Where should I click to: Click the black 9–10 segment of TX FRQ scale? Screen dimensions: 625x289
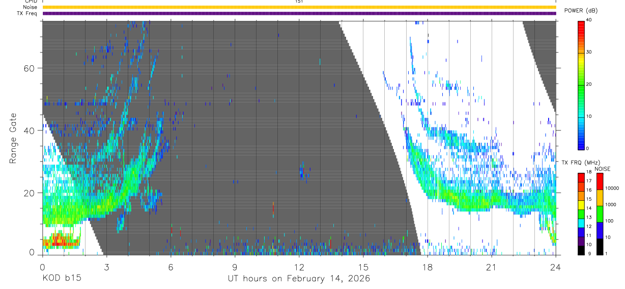pos(581,250)
